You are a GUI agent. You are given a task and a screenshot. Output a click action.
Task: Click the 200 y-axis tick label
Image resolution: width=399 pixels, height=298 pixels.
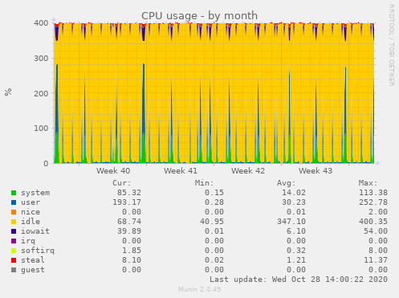pos(41,93)
